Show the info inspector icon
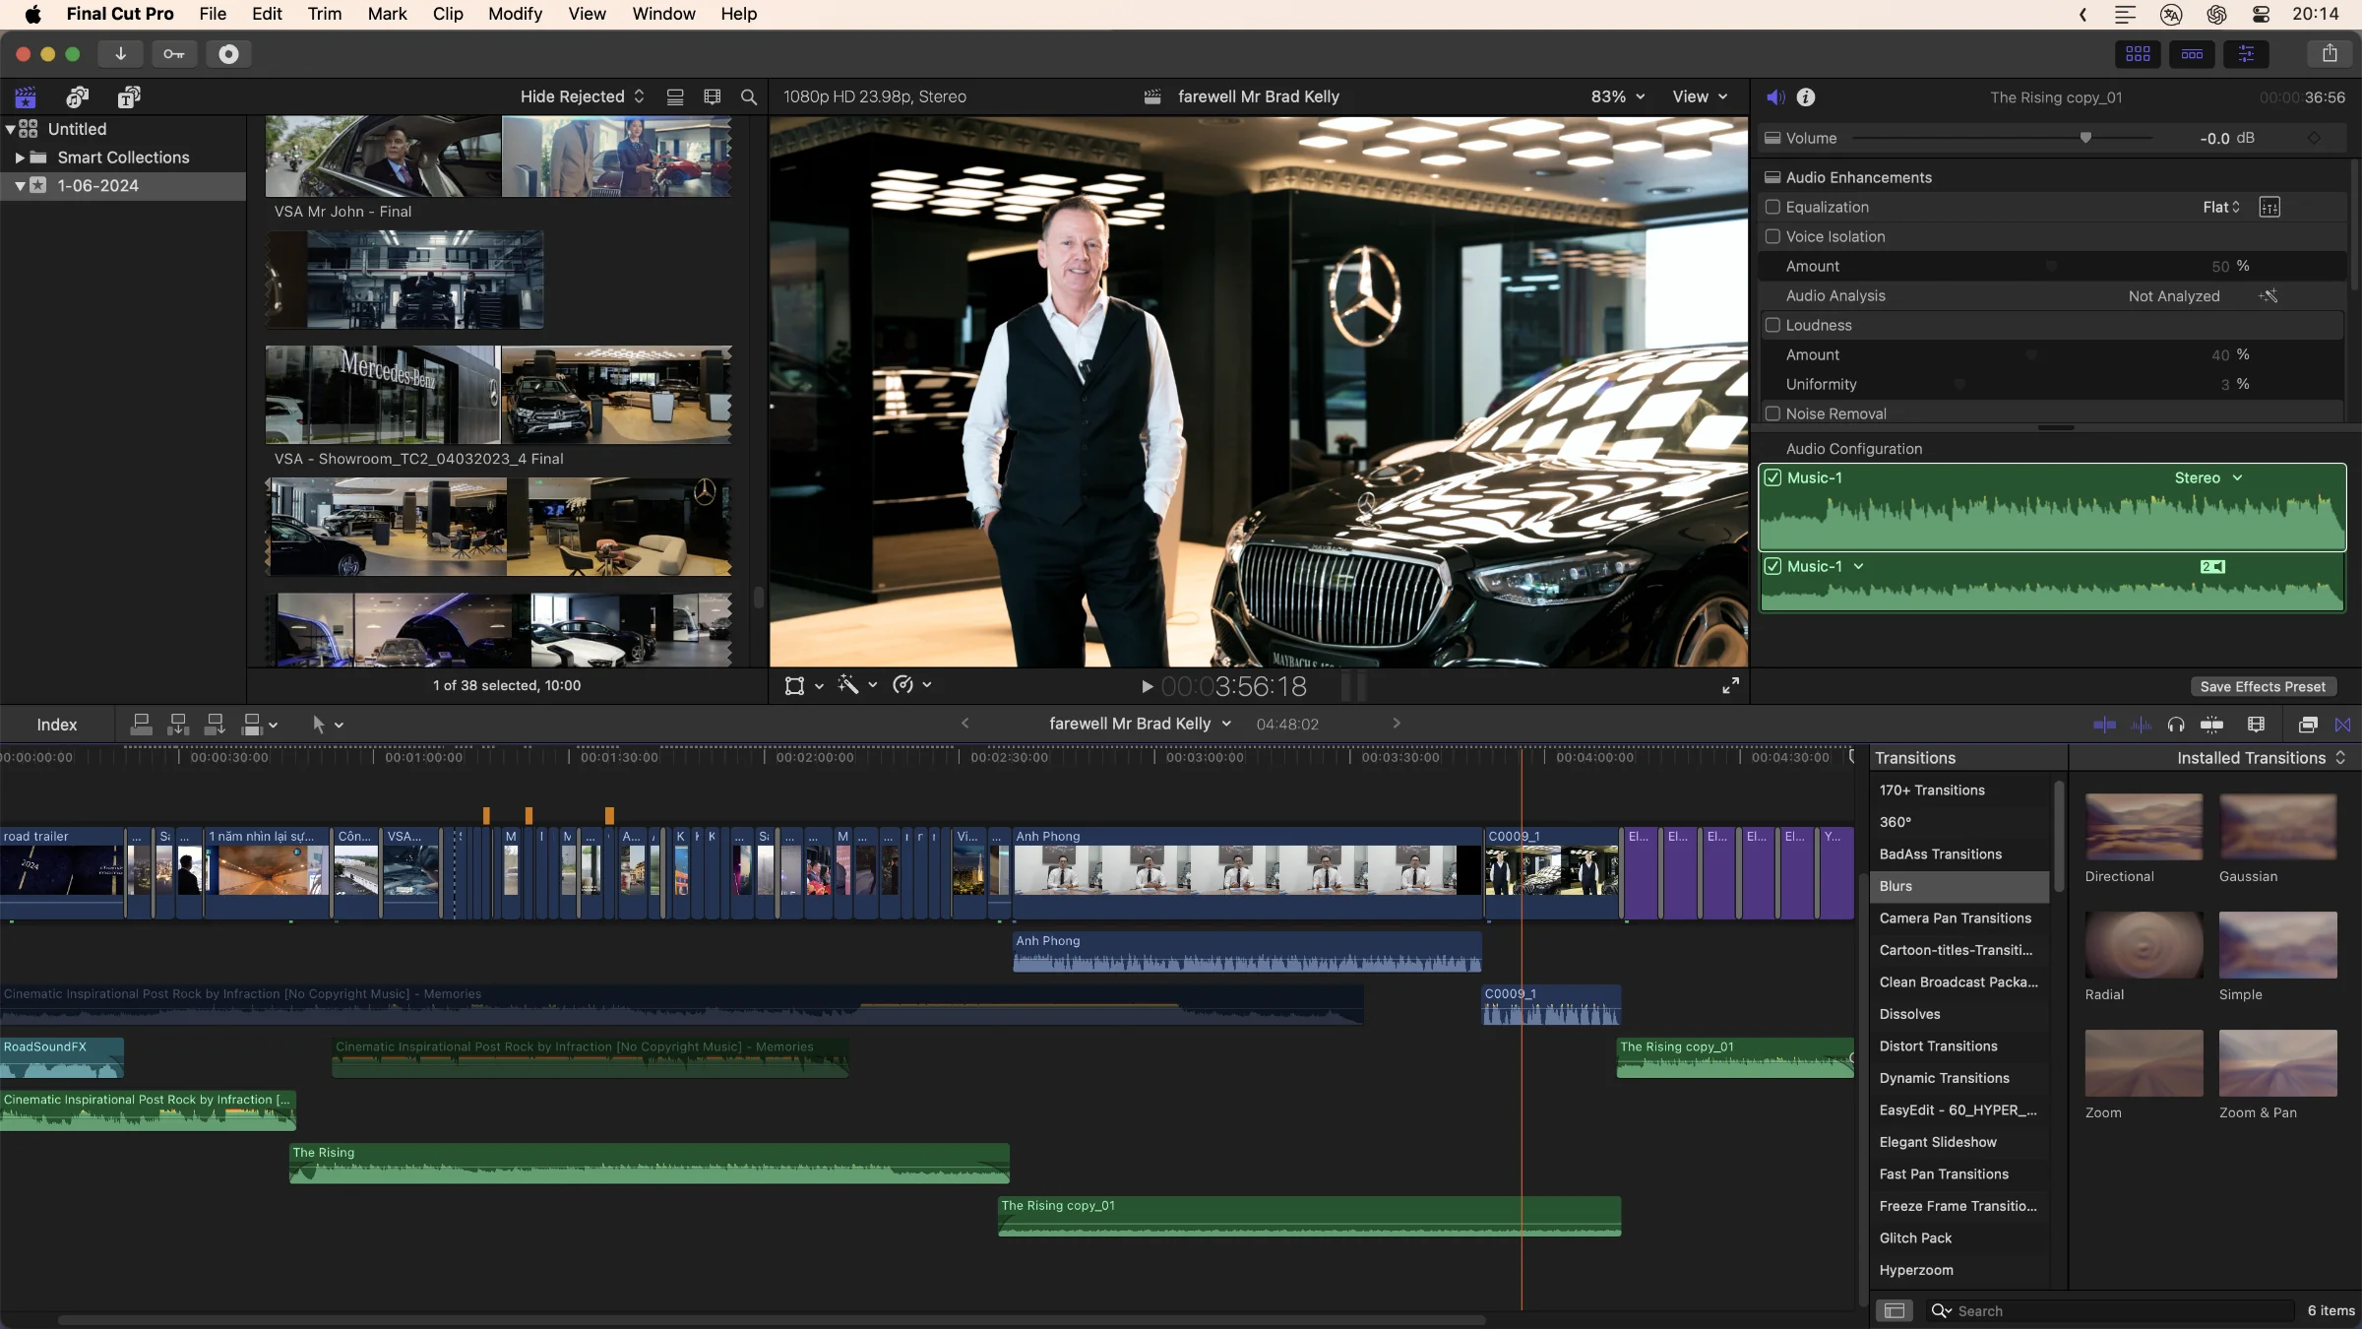The width and height of the screenshot is (2362, 1329). (1805, 96)
